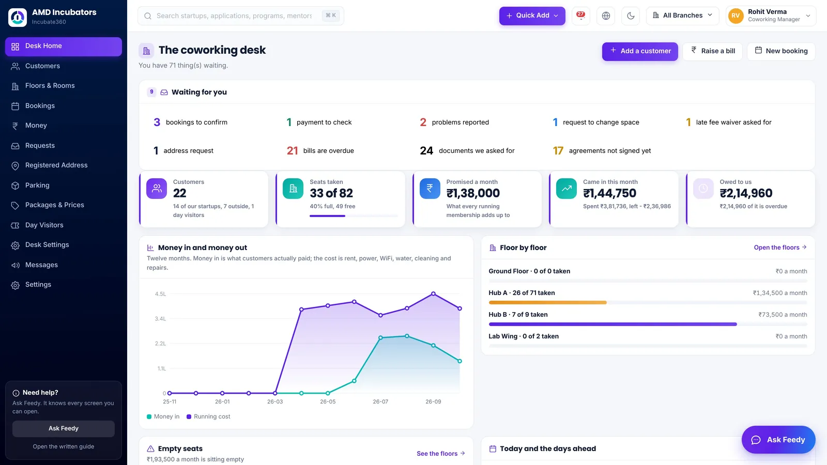Toggle dark mode moon icon
Image resolution: width=827 pixels, height=465 pixels.
(631, 16)
